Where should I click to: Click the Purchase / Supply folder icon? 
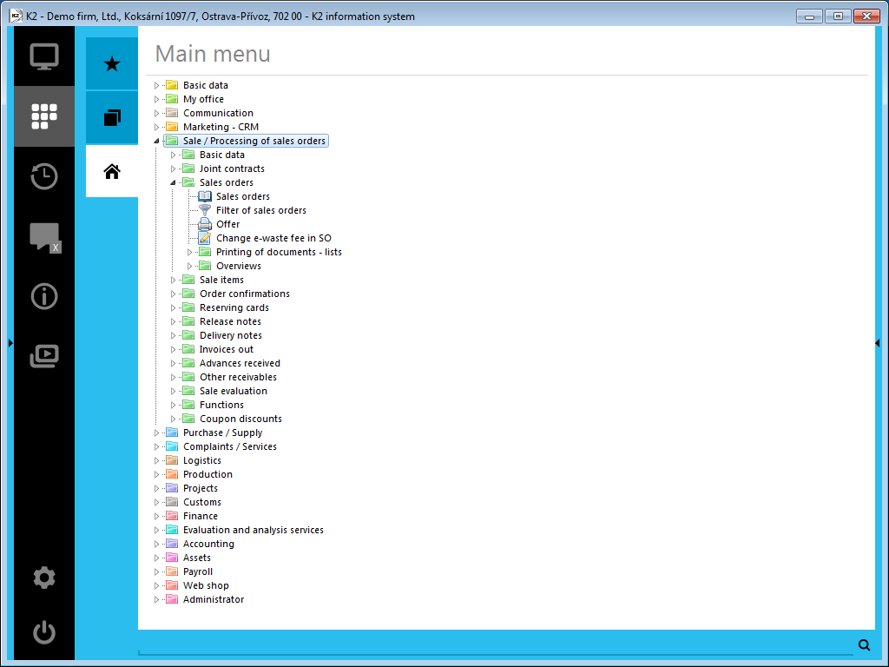(172, 433)
